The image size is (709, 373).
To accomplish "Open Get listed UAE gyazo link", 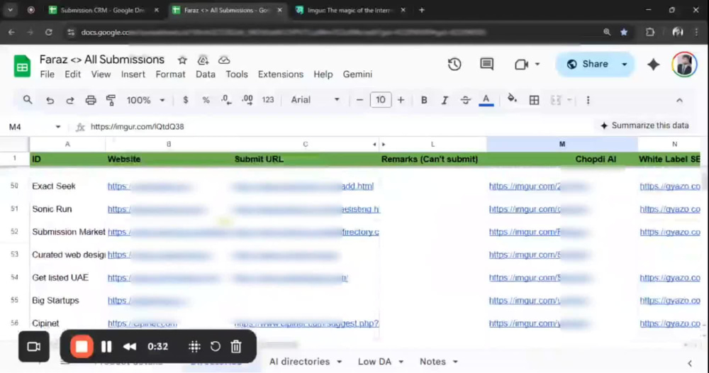I will coord(670,277).
